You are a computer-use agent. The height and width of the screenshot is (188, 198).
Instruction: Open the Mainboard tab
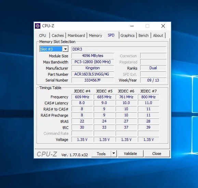tap(76, 35)
